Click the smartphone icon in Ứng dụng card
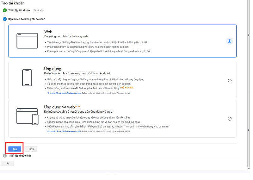The image size is (253, 180). pos(27,78)
